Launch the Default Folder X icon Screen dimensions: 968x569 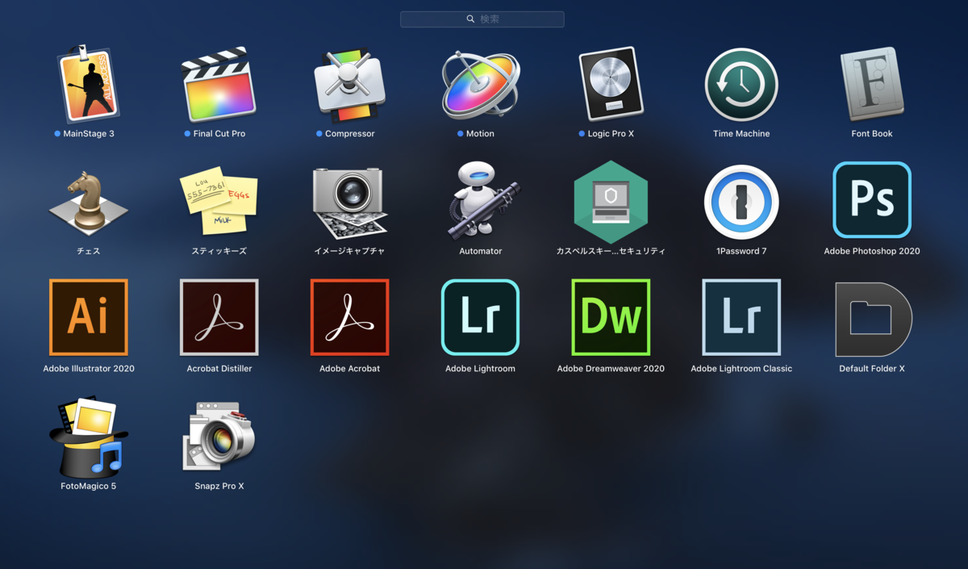coord(874,319)
